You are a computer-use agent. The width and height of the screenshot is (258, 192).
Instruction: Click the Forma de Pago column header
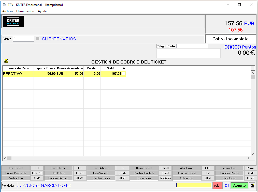point(18,68)
